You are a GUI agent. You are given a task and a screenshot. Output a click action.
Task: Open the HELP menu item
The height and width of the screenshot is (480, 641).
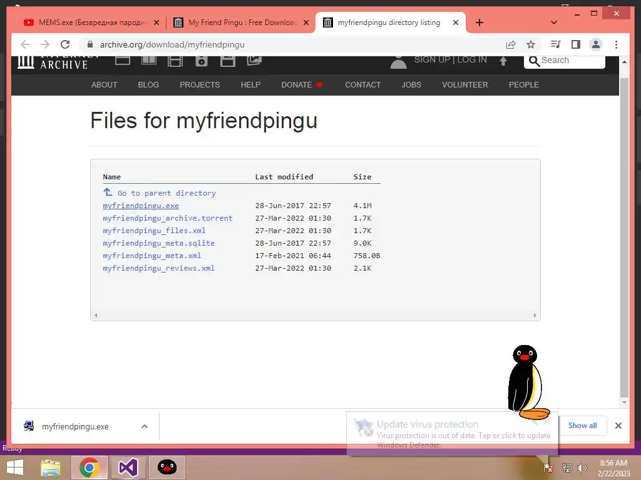(250, 85)
